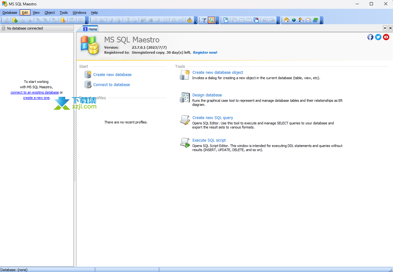393x272 pixels.
Task: Open the Help menu
Action: click(x=94, y=13)
